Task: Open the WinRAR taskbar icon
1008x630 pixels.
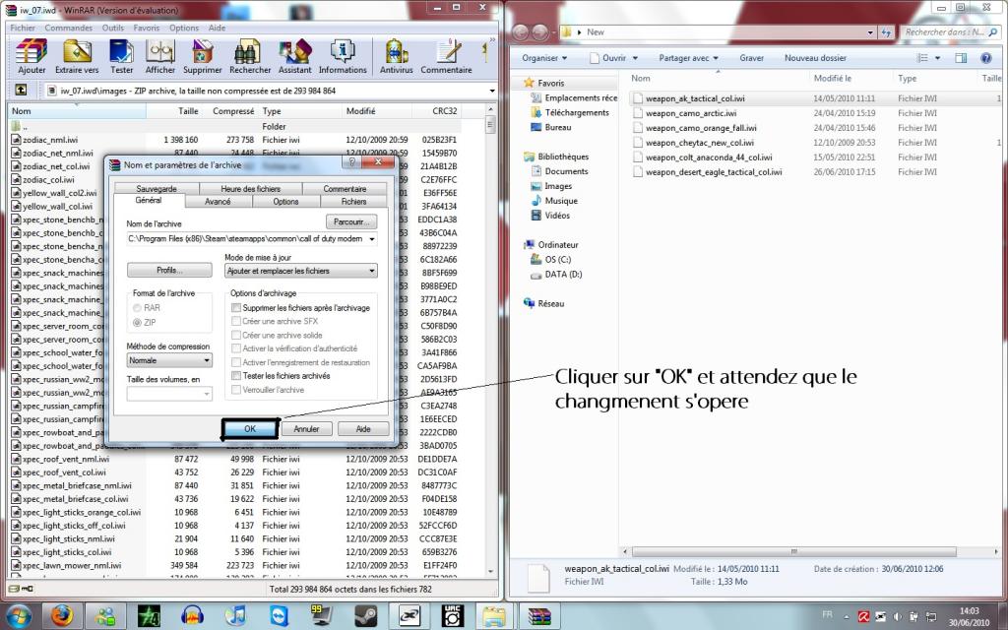Action: pos(538,616)
